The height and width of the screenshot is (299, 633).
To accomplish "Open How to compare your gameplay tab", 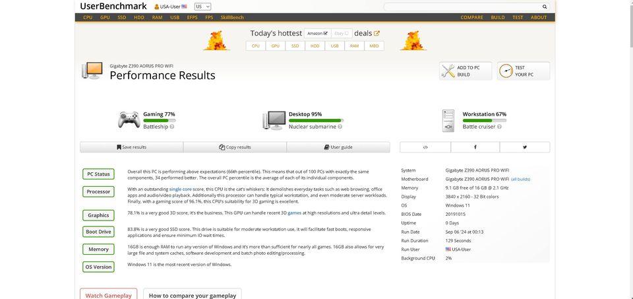I will point(193,294).
